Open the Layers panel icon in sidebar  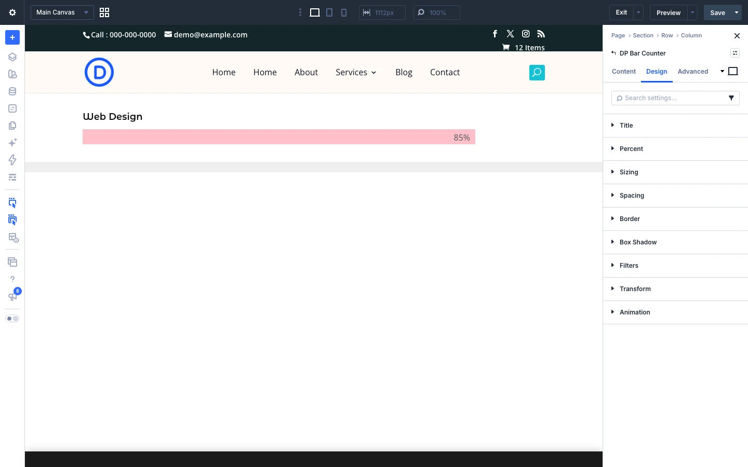(x=12, y=57)
